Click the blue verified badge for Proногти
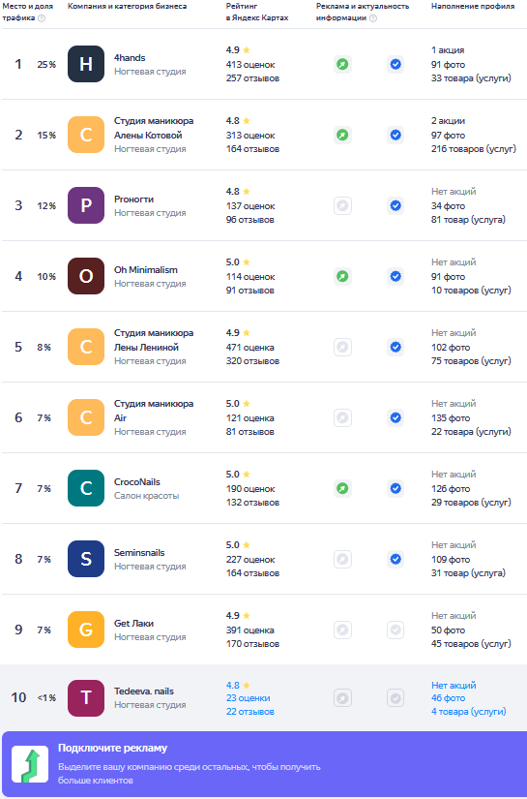The height and width of the screenshot is (799, 527). pos(395,206)
